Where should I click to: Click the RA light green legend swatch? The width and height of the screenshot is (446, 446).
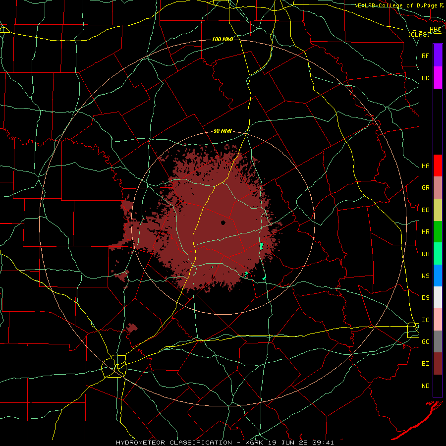(438, 254)
